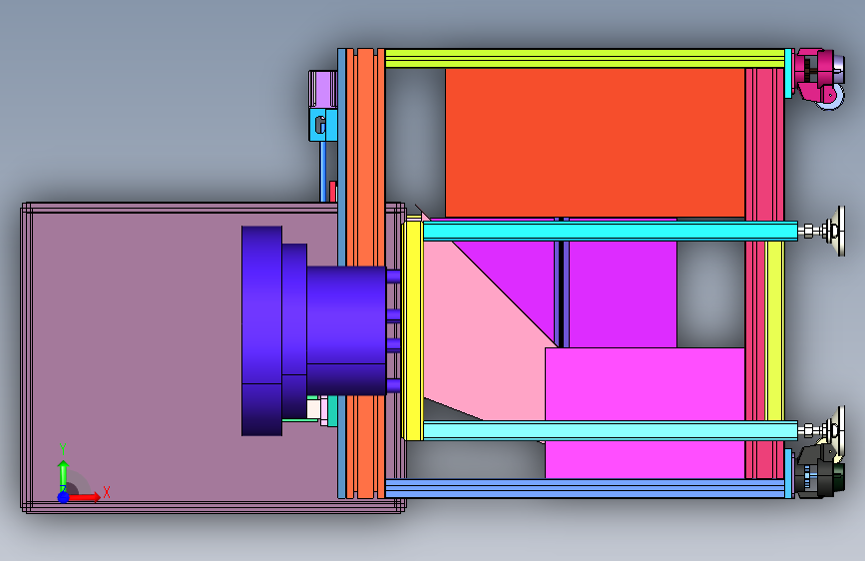Image resolution: width=865 pixels, height=561 pixels.
Task: Select the yellow vertical mounting plate
Action: pos(414,330)
